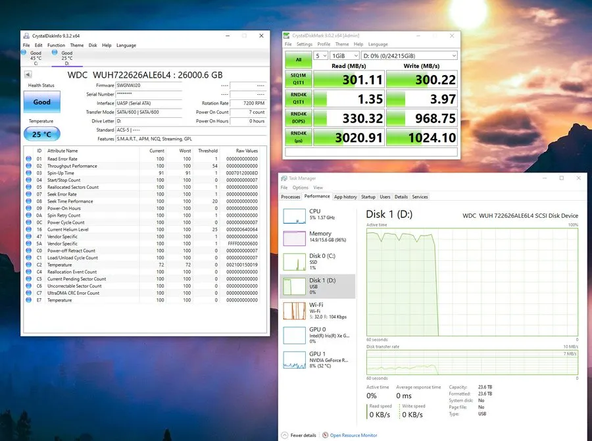This screenshot has height=441, width=592.
Task: Click the sequential write result 300.22
Action: click(422, 80)
